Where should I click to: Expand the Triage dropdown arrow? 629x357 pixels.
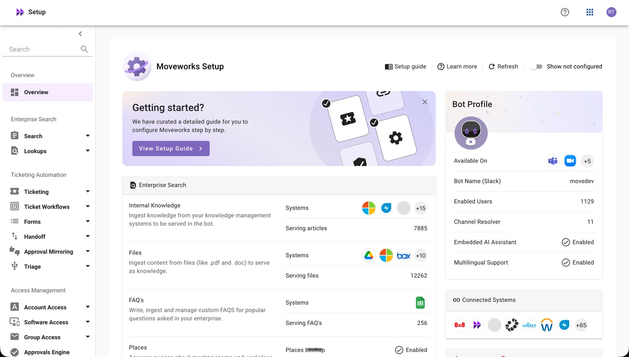tap(88, 266)
